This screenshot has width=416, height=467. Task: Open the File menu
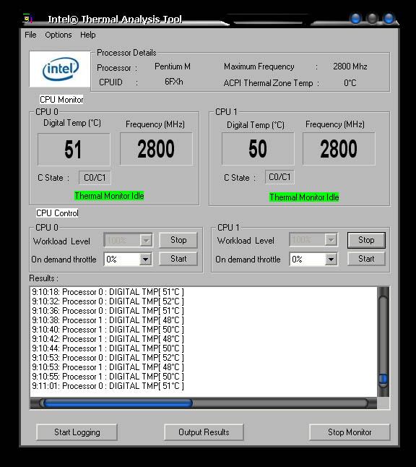(x=30, y=35)
